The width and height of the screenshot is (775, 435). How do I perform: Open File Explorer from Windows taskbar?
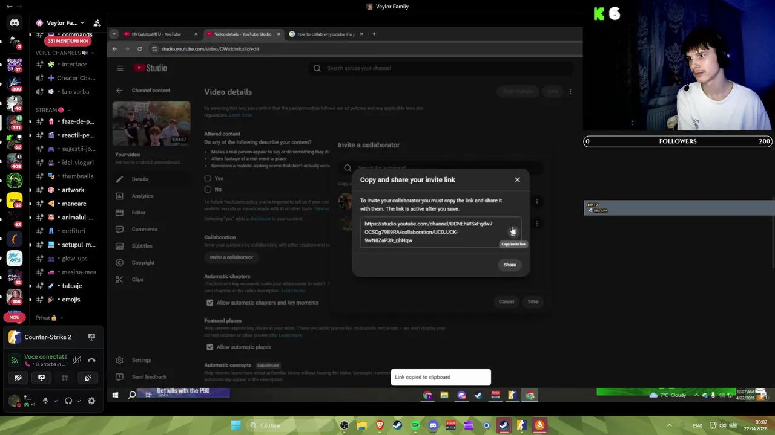(362, 425)
